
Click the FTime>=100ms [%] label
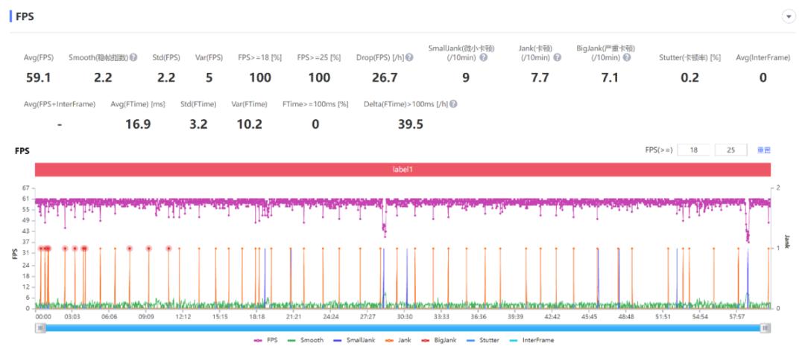tap(315, 104)
